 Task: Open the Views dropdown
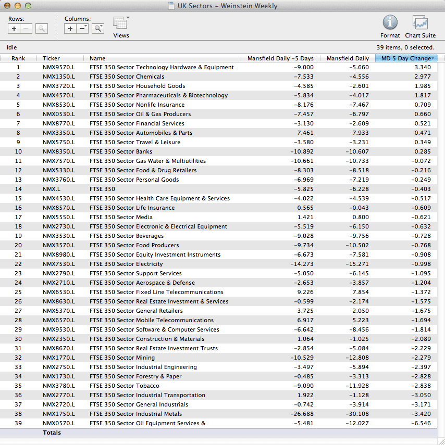121,24
